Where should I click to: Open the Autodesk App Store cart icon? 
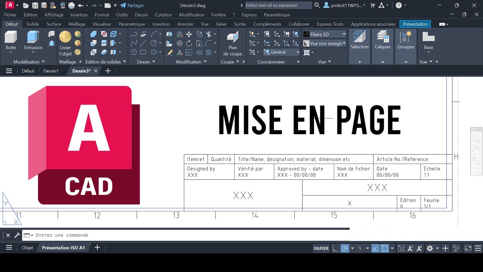[x=373, y=5]
